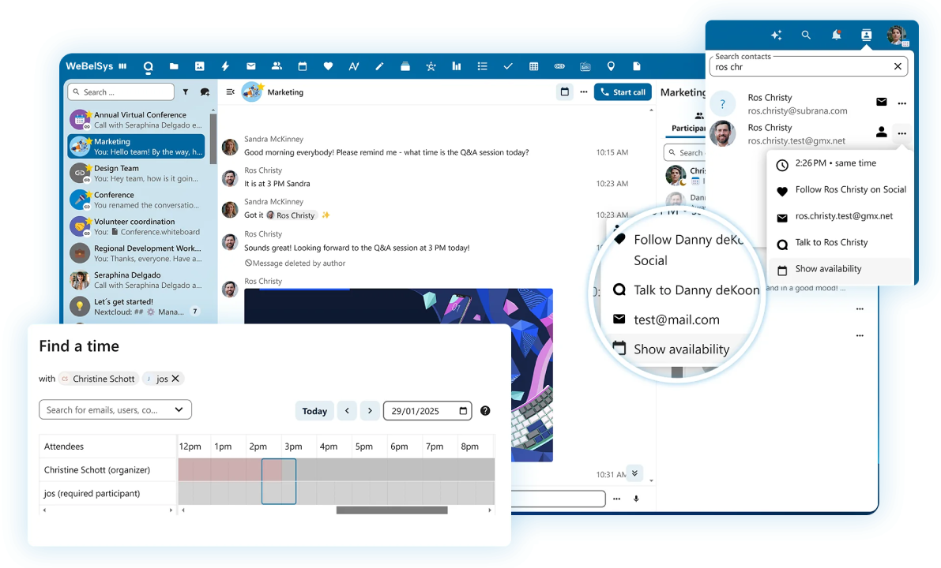
Task: Start a new conversation with chat-plus icon
Action: tap(205, 92)
